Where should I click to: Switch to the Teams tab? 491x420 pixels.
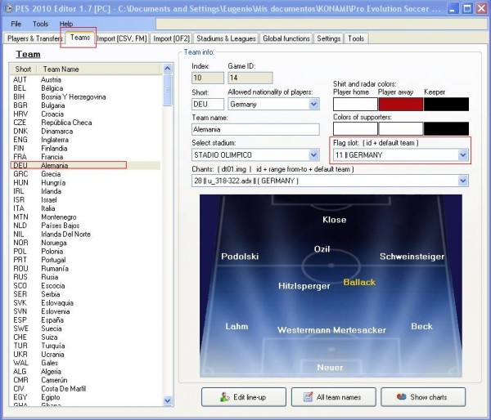tap(80, 38)
